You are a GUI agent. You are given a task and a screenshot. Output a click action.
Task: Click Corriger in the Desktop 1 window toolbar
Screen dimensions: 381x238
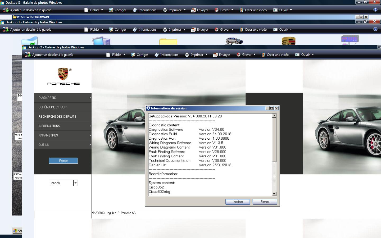(117, 30)
